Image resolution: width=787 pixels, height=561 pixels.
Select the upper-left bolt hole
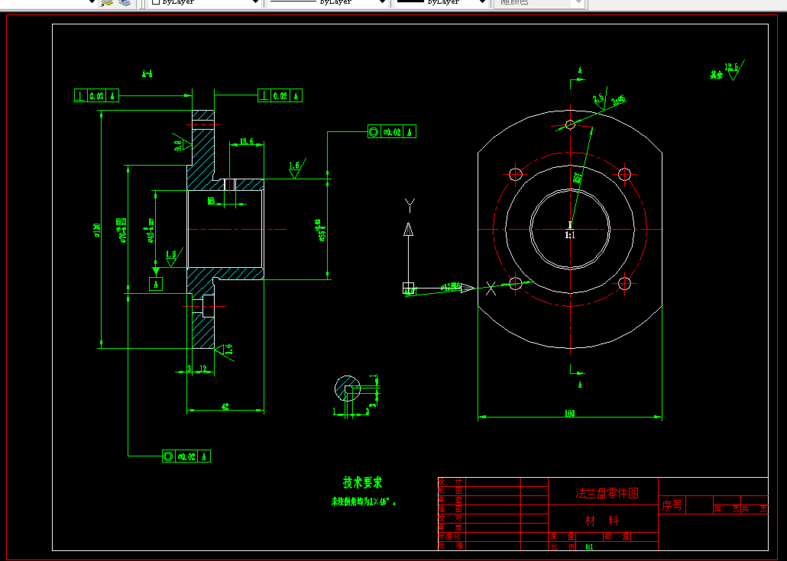(x=516, y=175)
